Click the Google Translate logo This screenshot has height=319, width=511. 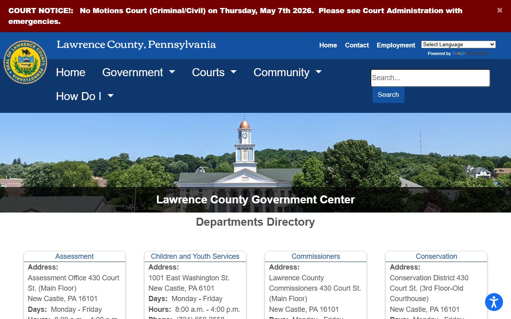[470, 53]
